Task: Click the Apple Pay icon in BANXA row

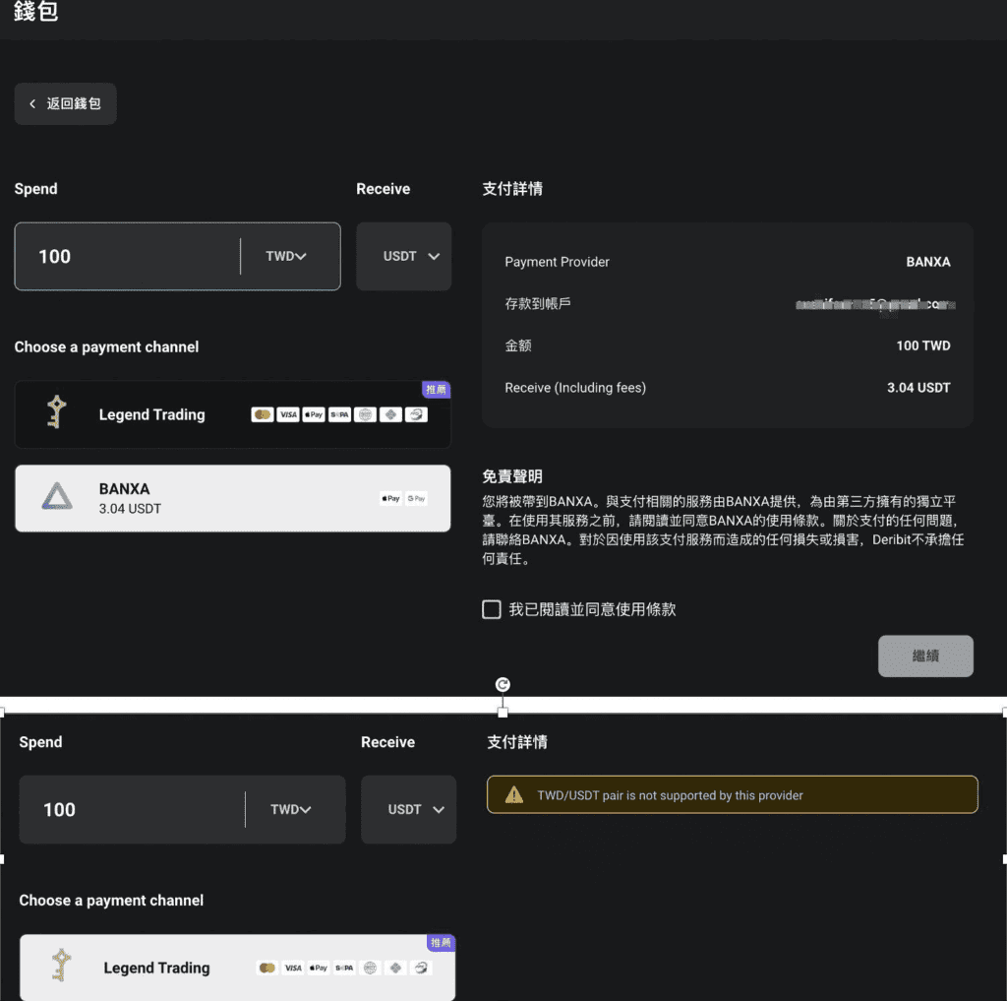Action: point(390,498)
